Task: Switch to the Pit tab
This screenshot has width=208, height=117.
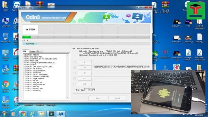Action: coord(39,51)
